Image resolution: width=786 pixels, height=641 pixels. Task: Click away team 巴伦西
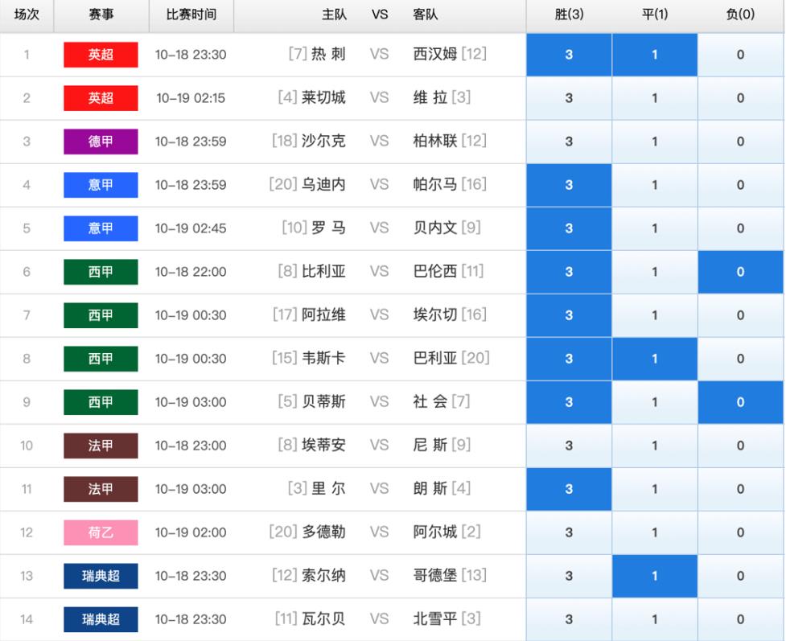434,271
